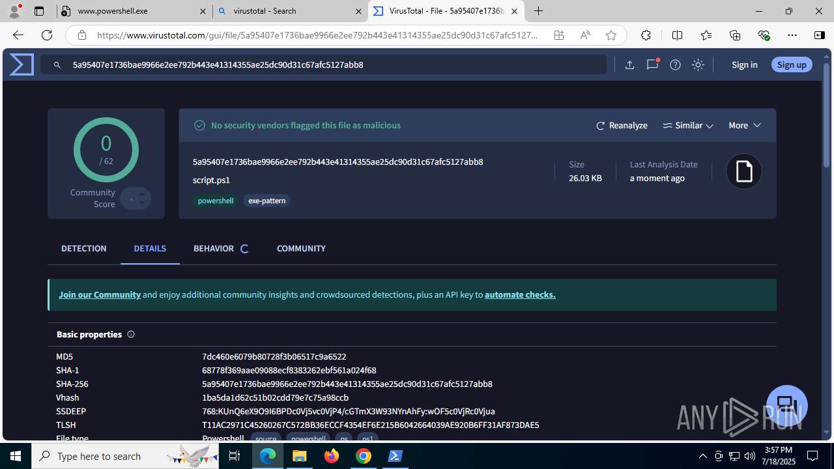
Task: Open Firefox from the taskbar
Action: coord(332,456)
